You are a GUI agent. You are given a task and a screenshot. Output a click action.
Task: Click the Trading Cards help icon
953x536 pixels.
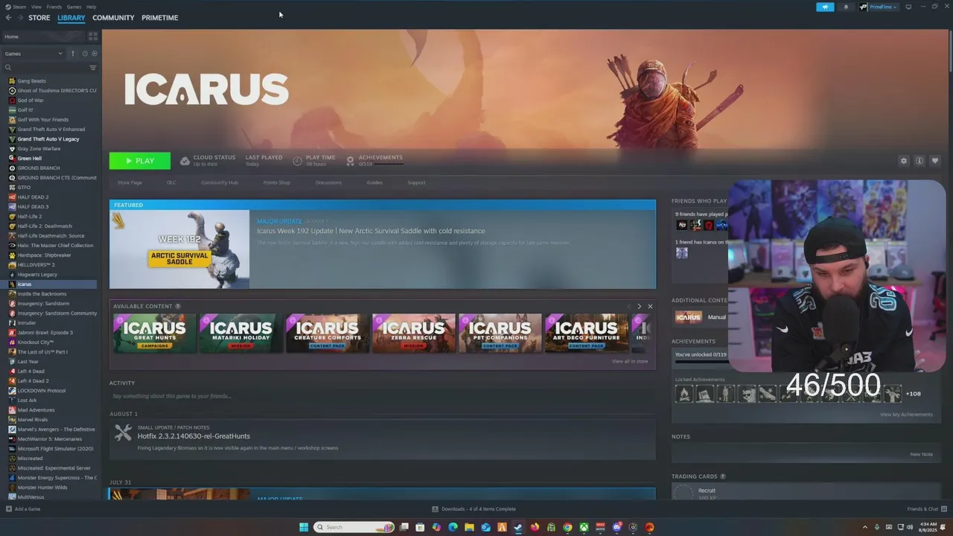click(x=723, y=476)
